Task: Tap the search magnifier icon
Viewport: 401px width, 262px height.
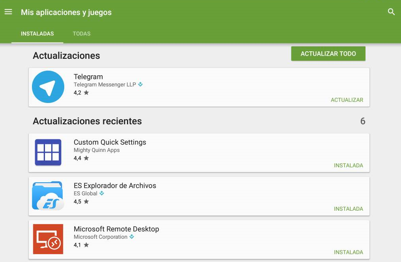Action: pos(391,12)
